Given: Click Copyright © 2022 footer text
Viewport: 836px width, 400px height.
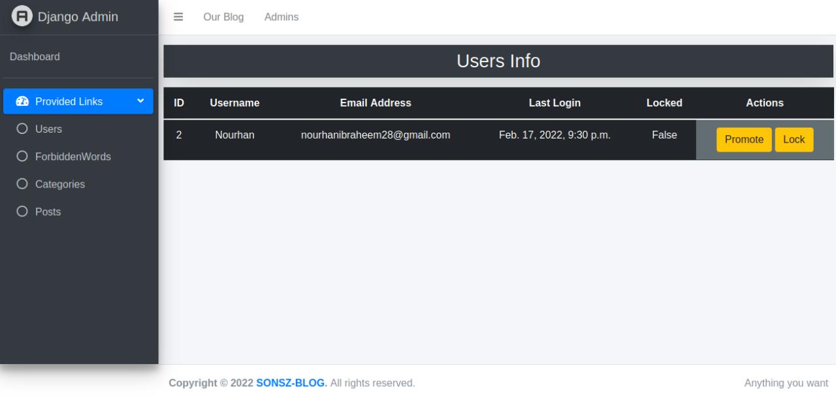Looking at the screenshot, I should pos(211,383).
